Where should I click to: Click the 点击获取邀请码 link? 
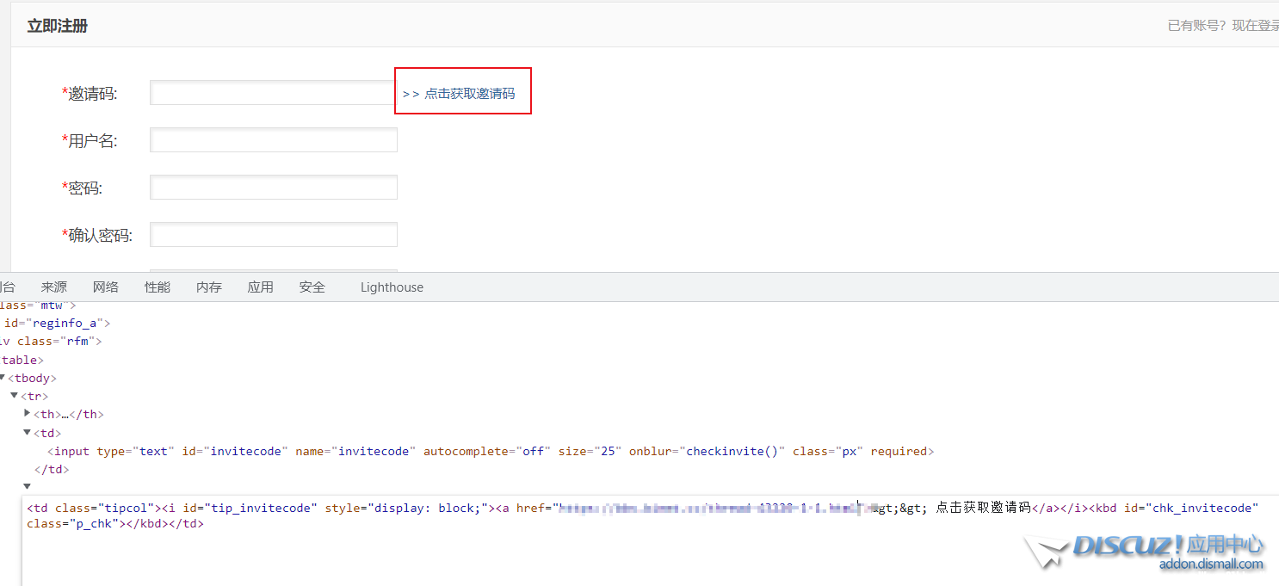pos(469,94)
